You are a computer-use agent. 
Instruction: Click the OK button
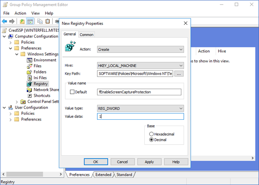tap(96, 162)
